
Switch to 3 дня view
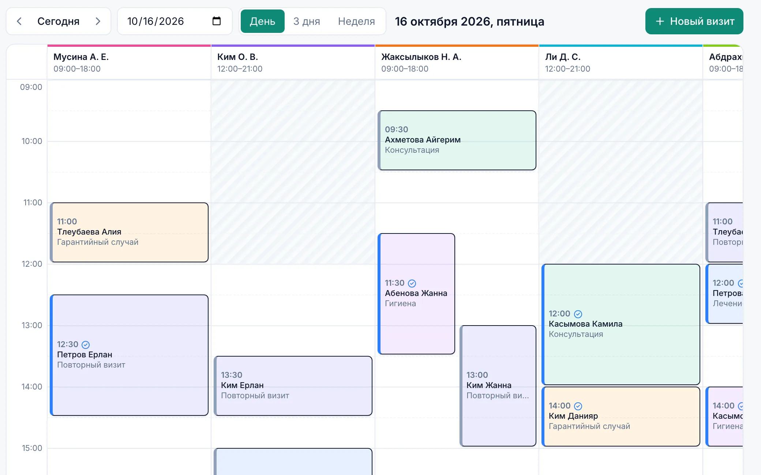tap(307, 21)
